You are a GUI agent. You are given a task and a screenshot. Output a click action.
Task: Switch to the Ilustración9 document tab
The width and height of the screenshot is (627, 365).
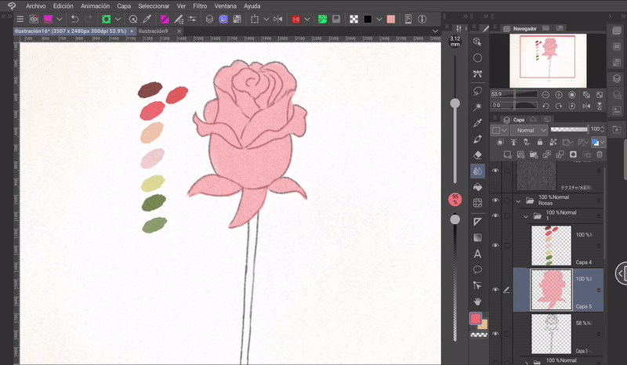coord(154,31)
